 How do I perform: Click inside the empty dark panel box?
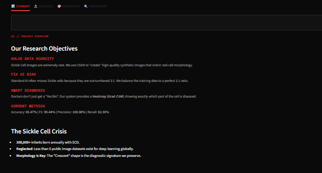167,23
